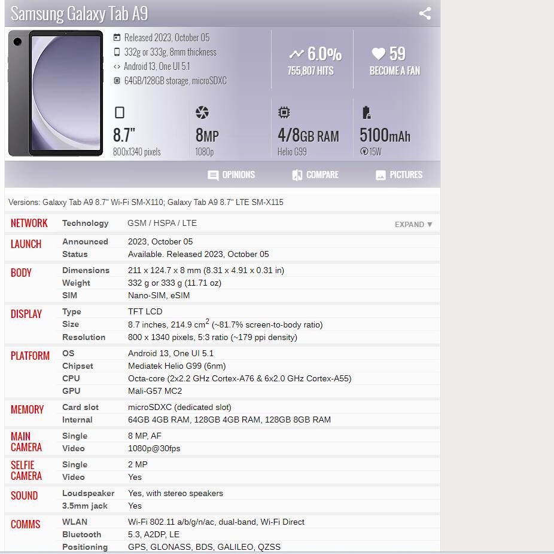The image size is (554, 554).
Task: Click the release date calendar icon
Action: [x=117, y=38]
